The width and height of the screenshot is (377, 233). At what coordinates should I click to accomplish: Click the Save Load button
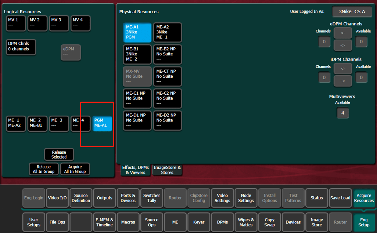[340, 198]
